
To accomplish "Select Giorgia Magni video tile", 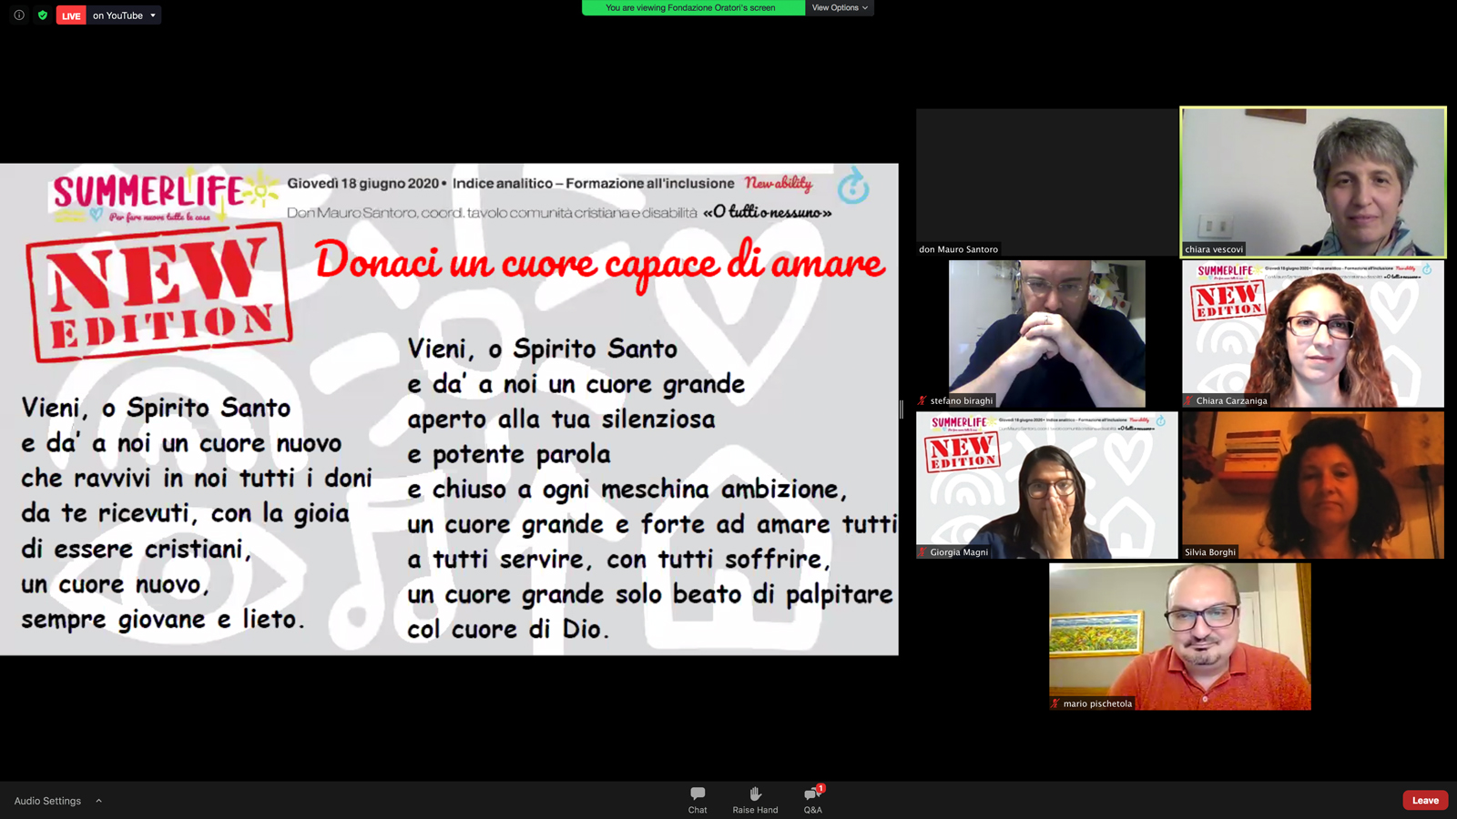I will [x=1046, y=484].
